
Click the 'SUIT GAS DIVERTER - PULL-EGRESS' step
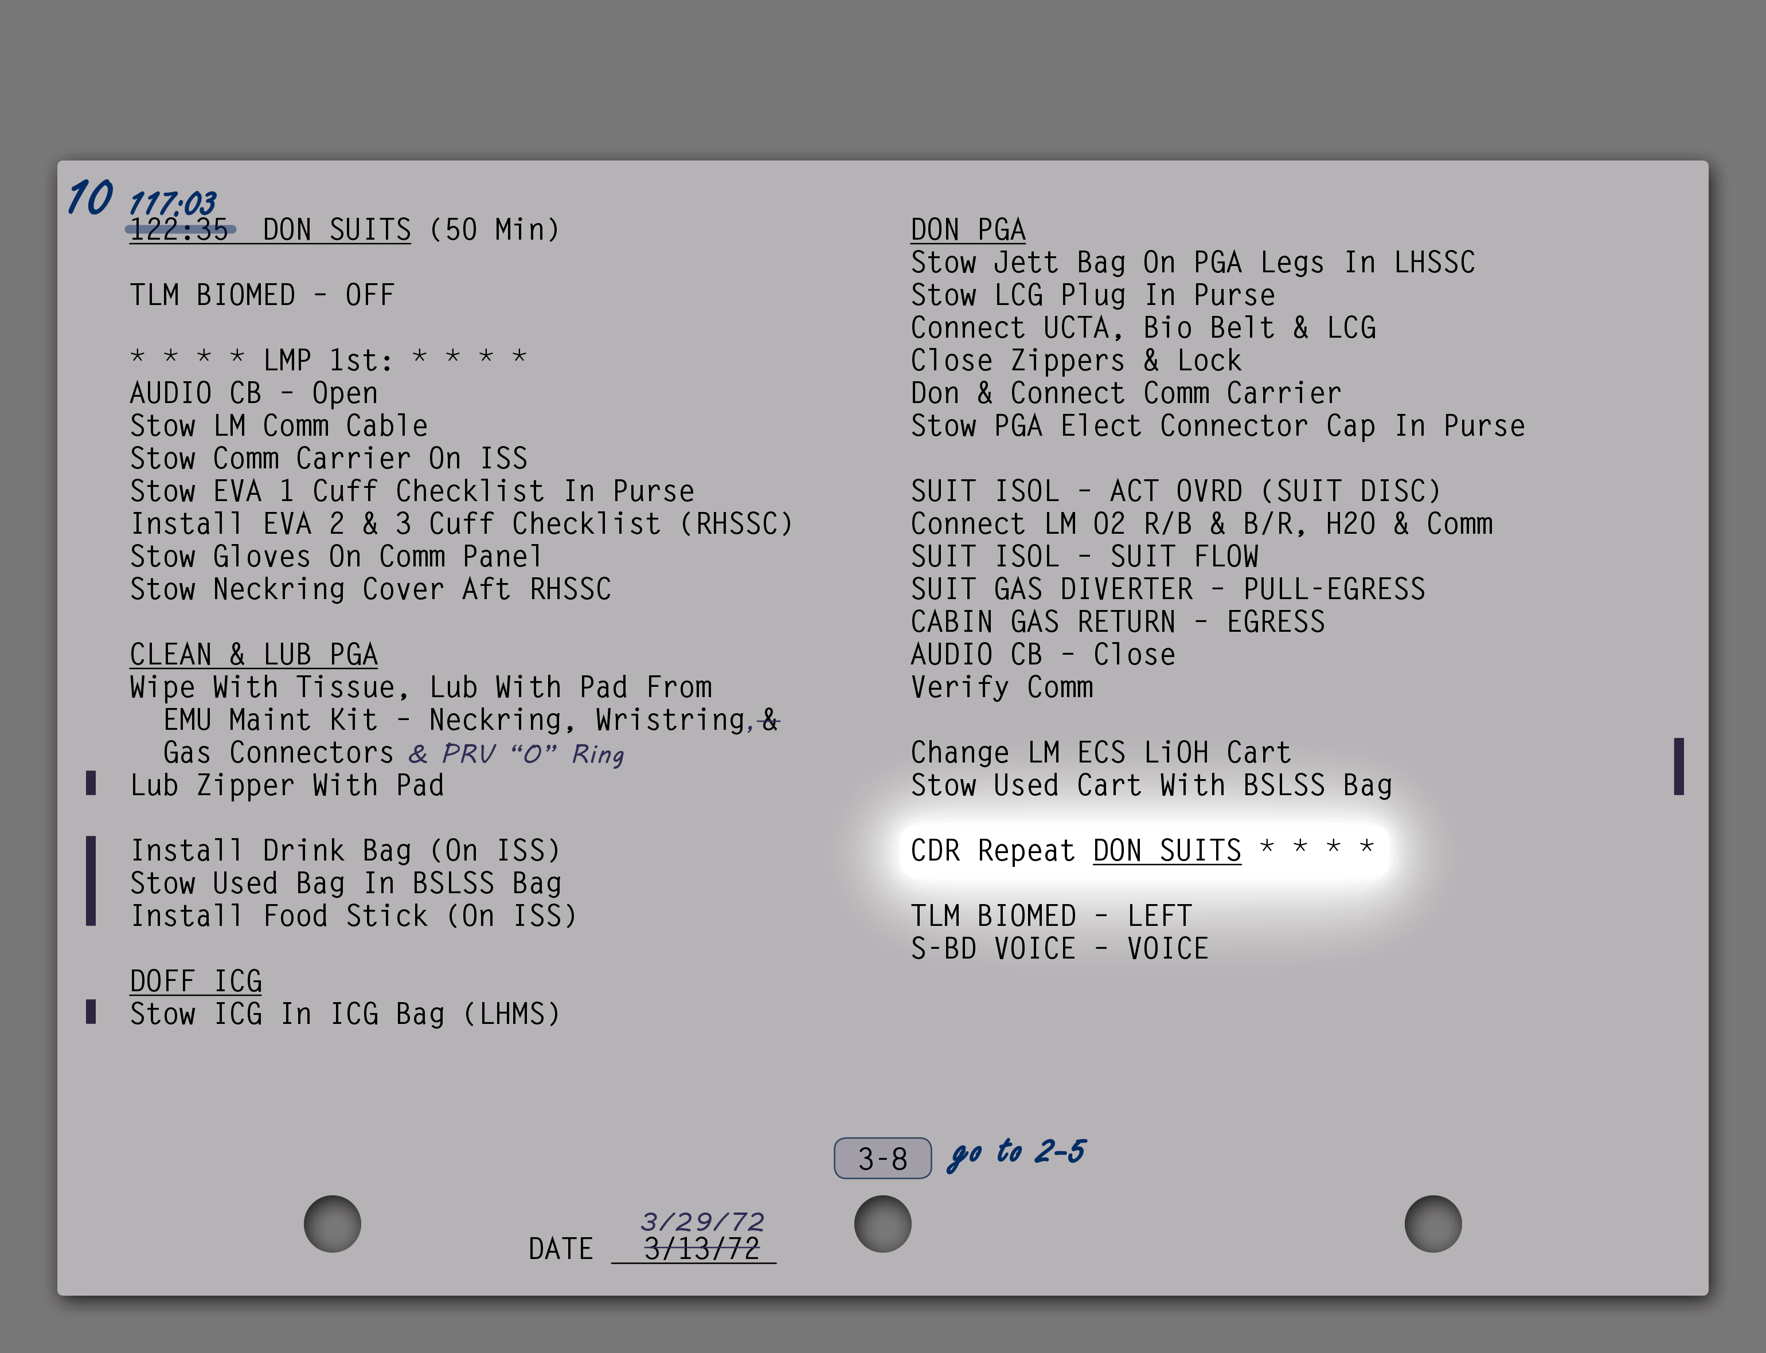[x=1167, y=589]
